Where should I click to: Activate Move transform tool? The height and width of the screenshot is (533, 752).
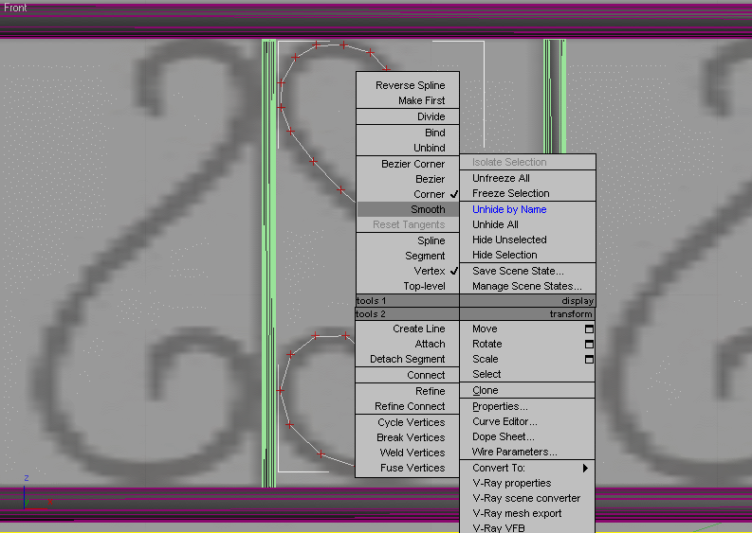coord(485,329)
